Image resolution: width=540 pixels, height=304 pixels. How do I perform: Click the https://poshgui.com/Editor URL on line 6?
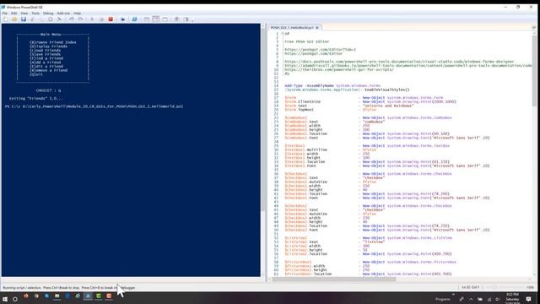coord(313,53)
